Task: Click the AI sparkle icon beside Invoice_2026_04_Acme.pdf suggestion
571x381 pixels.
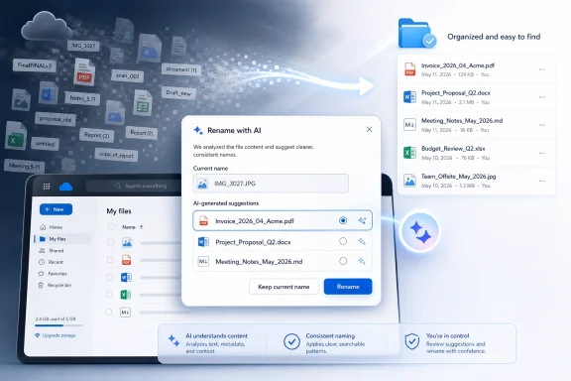Action: tap(362, 220)
